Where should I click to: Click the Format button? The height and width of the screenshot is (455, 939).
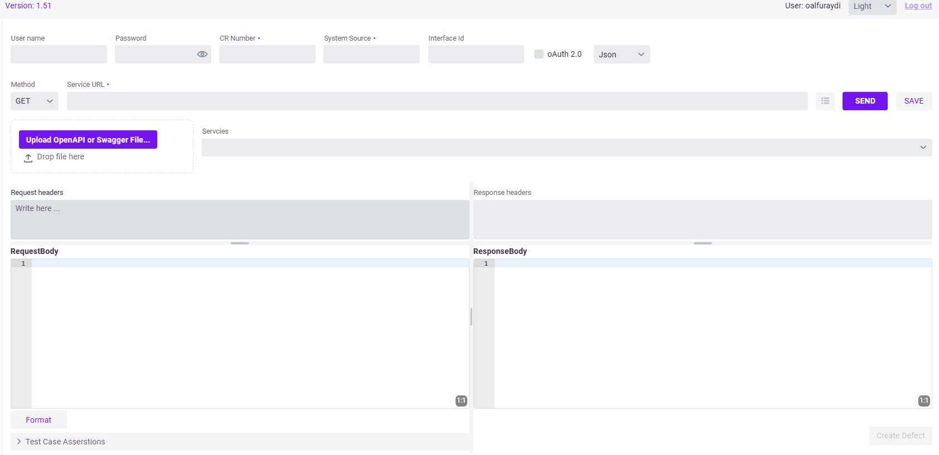point(38,420)
